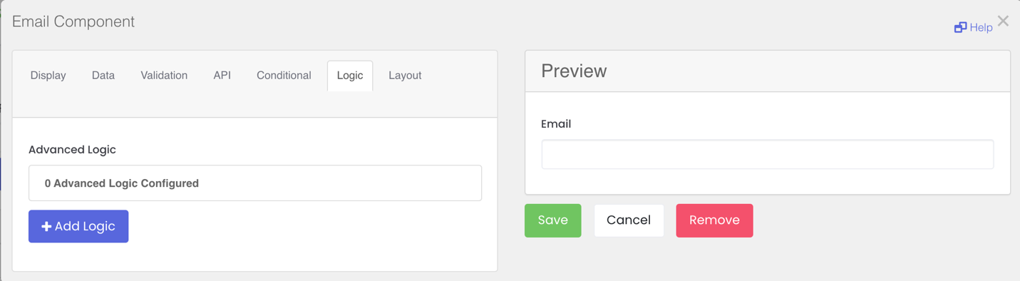Viewport: 1020px width, 281px height.
Task: Switch to the Display tab
Action: point(48,76)
